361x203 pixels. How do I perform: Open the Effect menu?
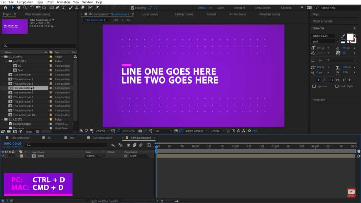point(50,2)
